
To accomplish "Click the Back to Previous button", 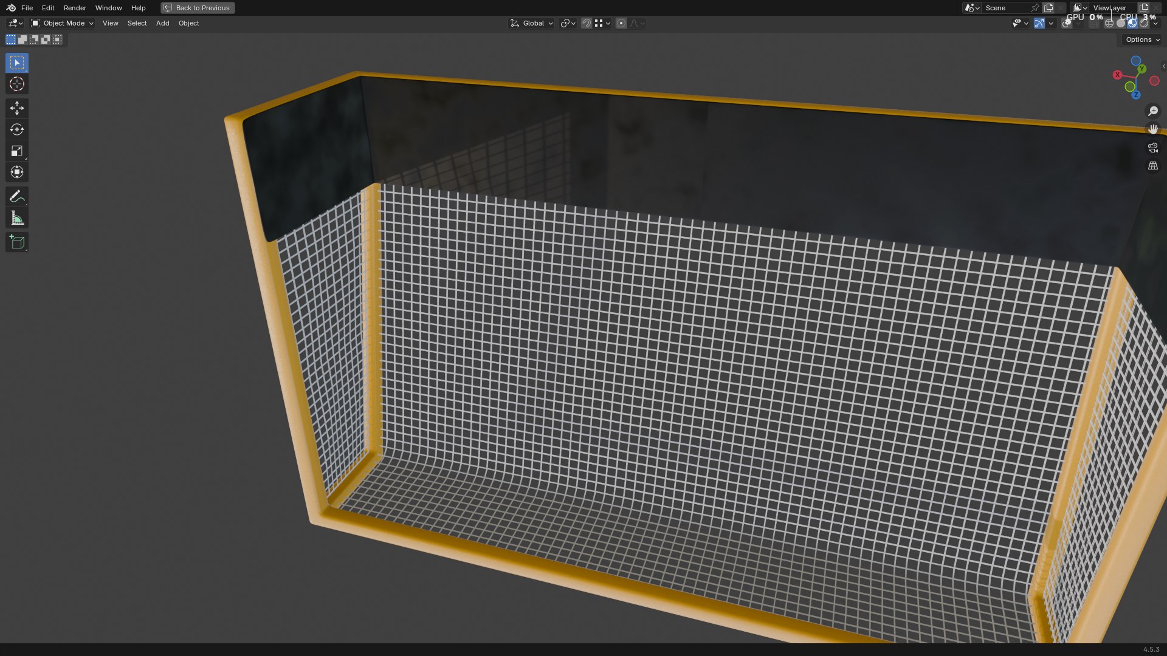I will click(198, 8).
